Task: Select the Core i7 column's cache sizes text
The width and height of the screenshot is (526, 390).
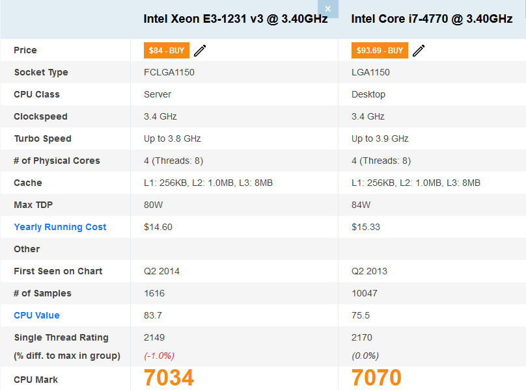Action: (416, 183)
